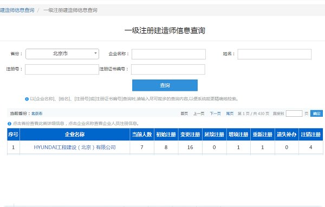Click the 重新注册 column header
Screen dimensions: 325x207
[263, 135]
